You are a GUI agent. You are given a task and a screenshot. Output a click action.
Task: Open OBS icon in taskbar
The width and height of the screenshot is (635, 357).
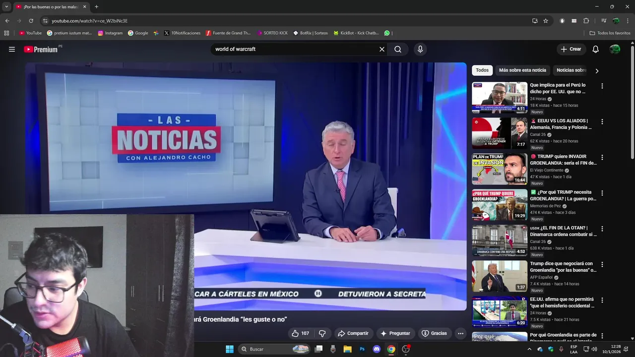406,349
